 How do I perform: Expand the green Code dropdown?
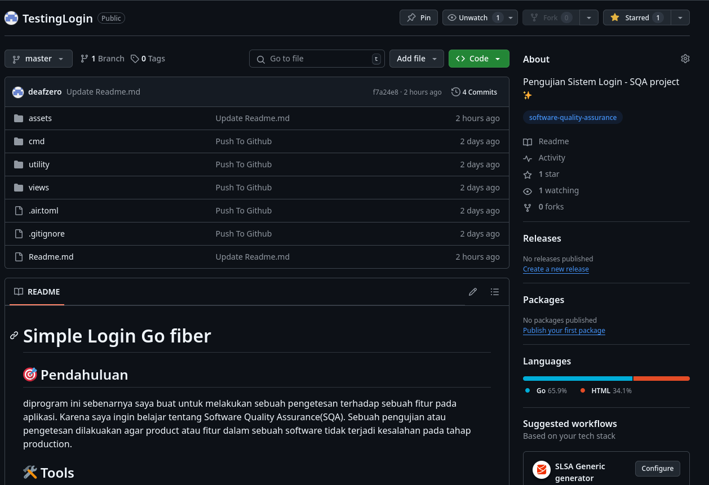click(x=478, y=59)
